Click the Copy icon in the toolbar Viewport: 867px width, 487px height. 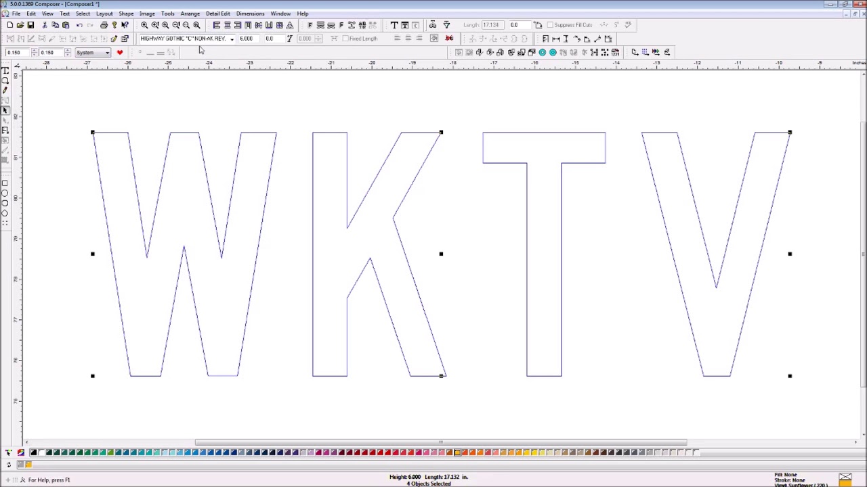(x=55, y=25)
